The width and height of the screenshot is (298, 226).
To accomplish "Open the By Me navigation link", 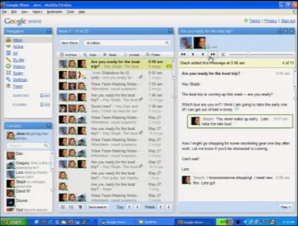I will (x=18, y=60).
